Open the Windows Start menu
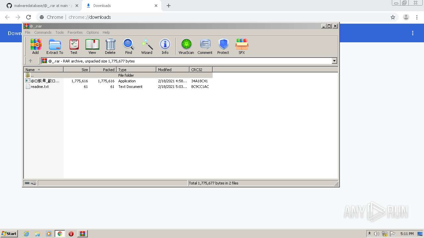This screenshot has height=238, width=424. pos(9,233)
